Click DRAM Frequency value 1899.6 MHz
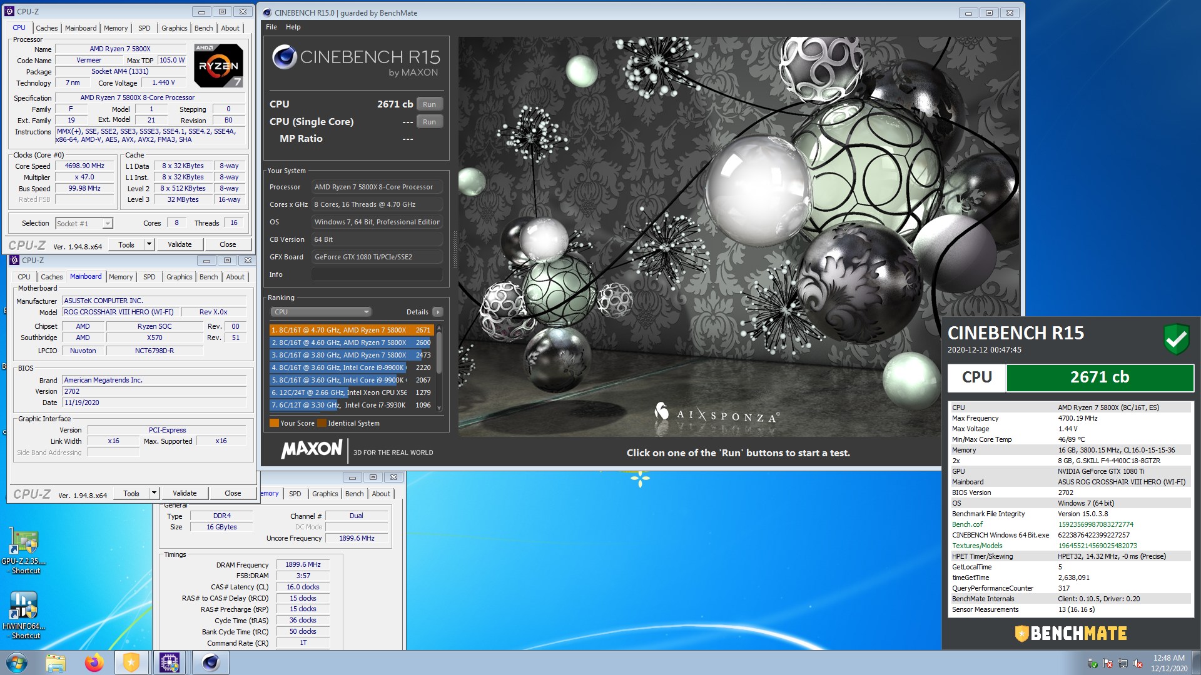Viewport: 1201px width, 675px height. [303, 564]
